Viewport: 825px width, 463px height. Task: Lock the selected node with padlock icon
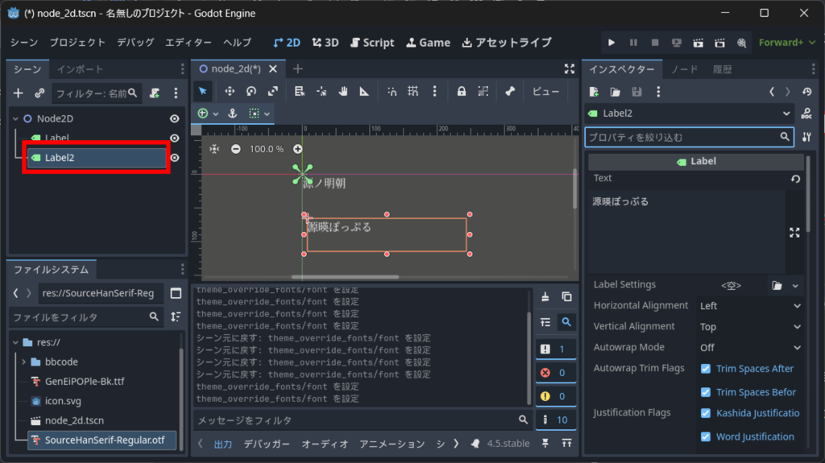462,91
